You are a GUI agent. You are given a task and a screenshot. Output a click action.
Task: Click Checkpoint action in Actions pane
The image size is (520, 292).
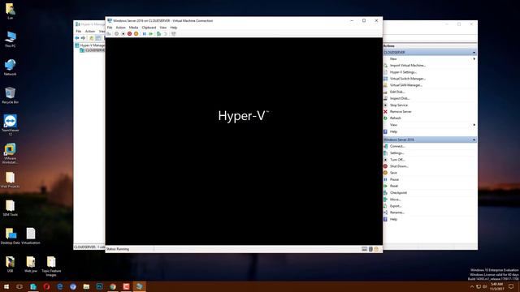pos(398,193)
